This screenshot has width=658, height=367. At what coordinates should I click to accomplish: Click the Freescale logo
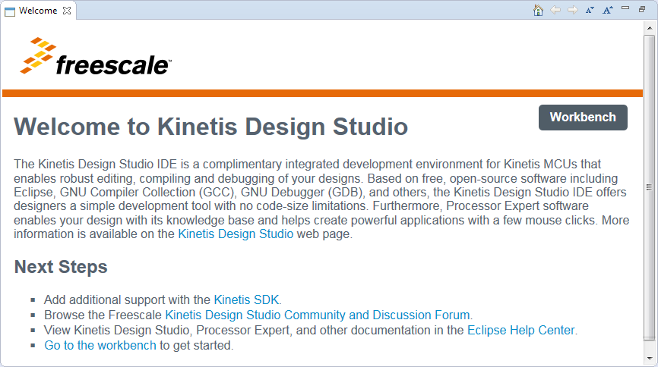96,56
